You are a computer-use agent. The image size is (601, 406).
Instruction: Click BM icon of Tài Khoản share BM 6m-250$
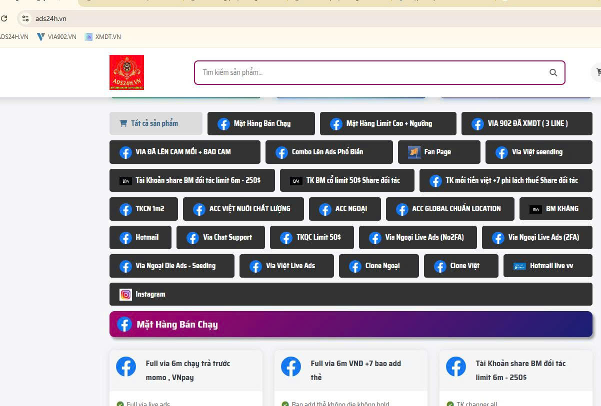(x=125, y=181)
